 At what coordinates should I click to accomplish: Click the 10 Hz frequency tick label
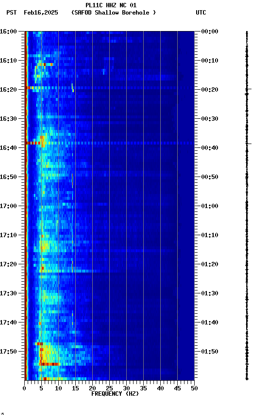pos(58,388)
